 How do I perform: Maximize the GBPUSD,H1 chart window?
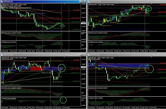coord(83,2)
